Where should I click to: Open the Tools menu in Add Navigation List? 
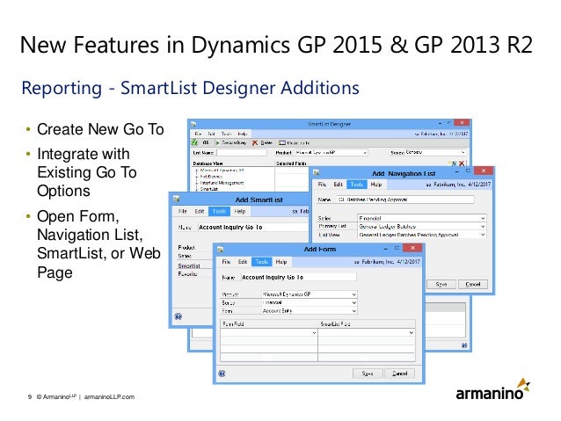coord(357,185)
